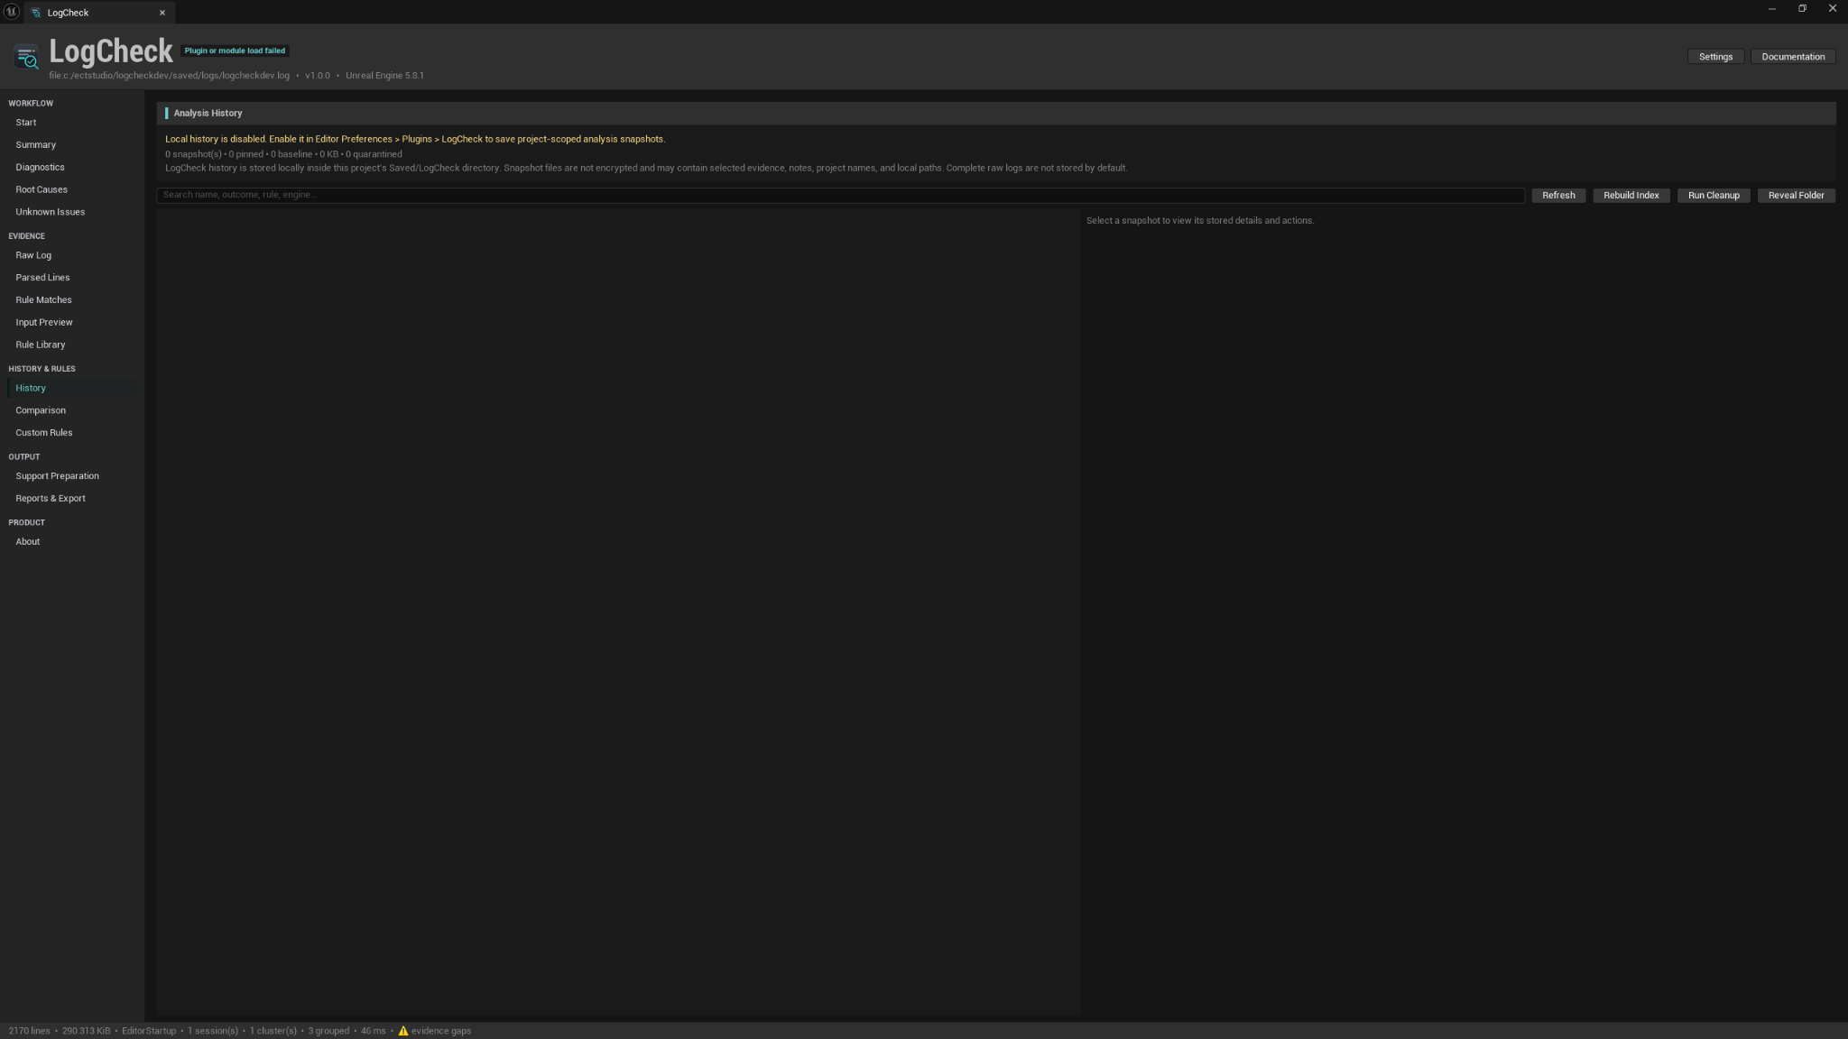Click the evidence gaps warning icon
The width and height of the screenshot is (1848, 1039).
point(403,1031)
